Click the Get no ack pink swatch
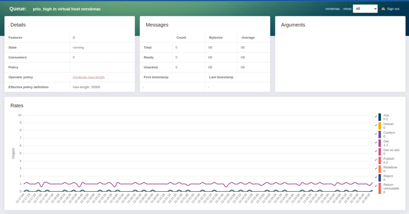 coord(379,152)
